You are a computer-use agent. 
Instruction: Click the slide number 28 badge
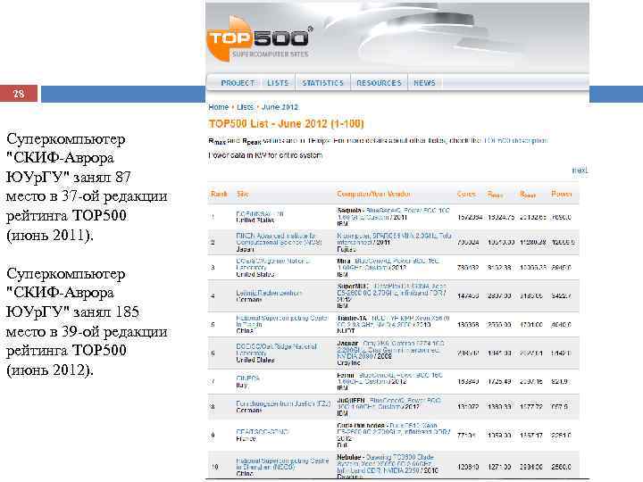coord(19,94)
